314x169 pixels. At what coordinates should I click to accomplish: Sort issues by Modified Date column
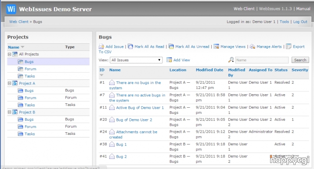pyautogui.click(x=209, y=70)
